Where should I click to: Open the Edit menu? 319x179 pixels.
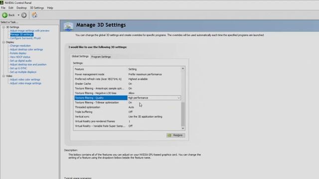tap(11, 8)
